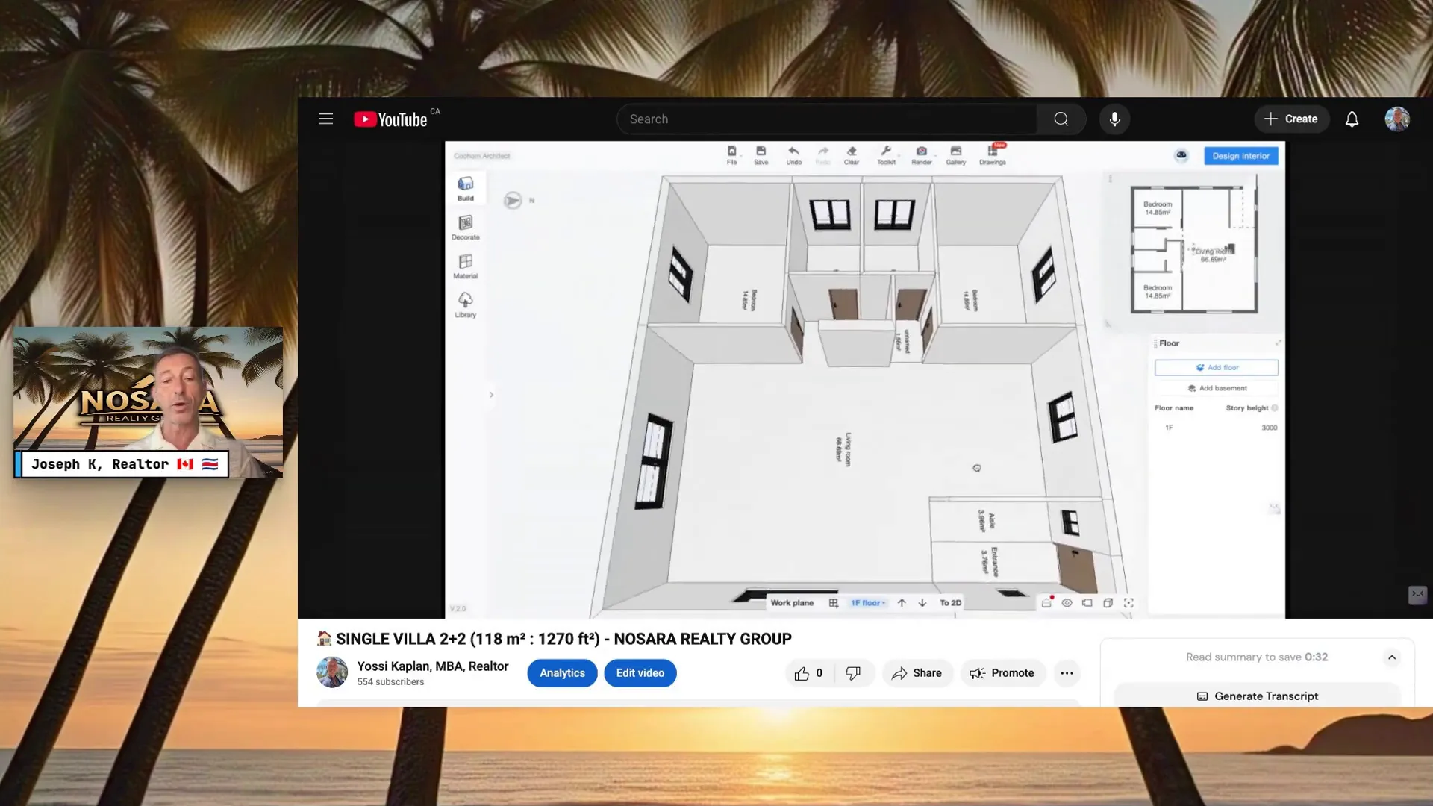
Task: Focus the YouTube search field
Action: tap(826, 119)
